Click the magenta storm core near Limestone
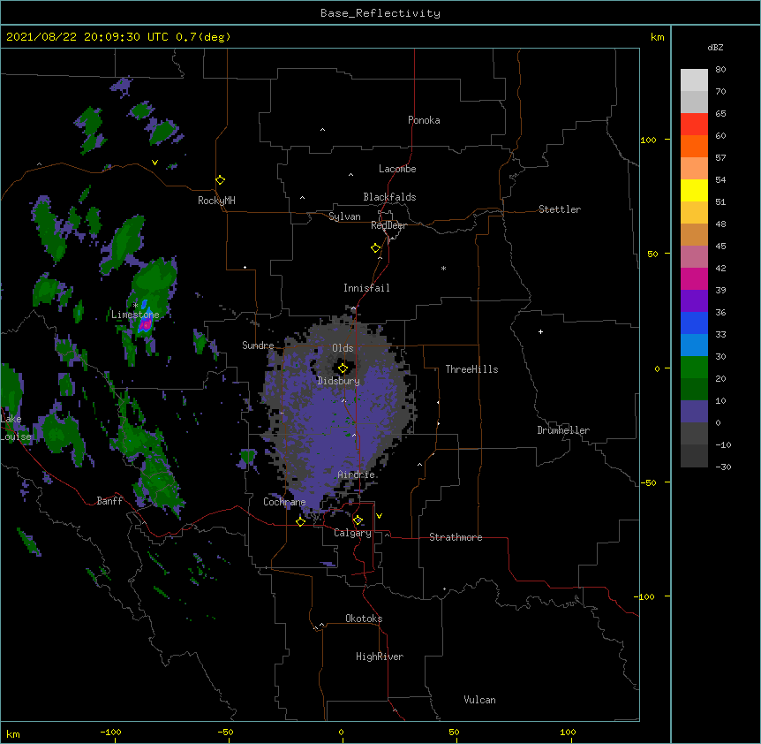This screenshot has width=761, height=744. (146, 324)
